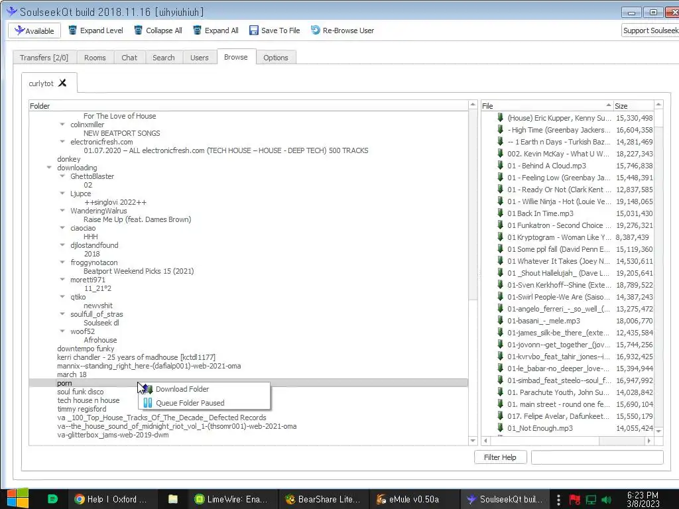Switch to LimeWire in the taskbar
The height and width of the screenshot is (509, 679).
coord(231,499)
